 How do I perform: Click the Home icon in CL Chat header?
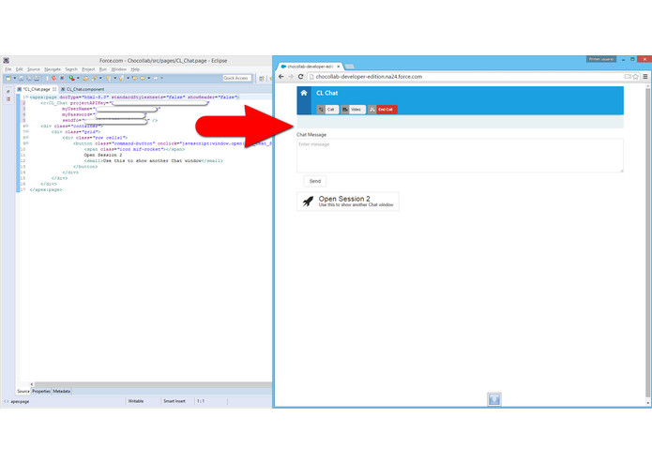304,93
